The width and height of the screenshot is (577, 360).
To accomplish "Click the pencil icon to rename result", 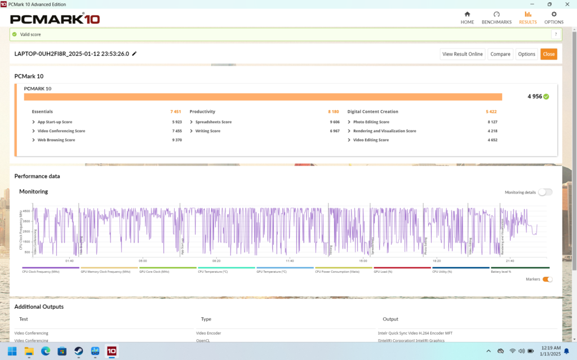I will point(134,53).
